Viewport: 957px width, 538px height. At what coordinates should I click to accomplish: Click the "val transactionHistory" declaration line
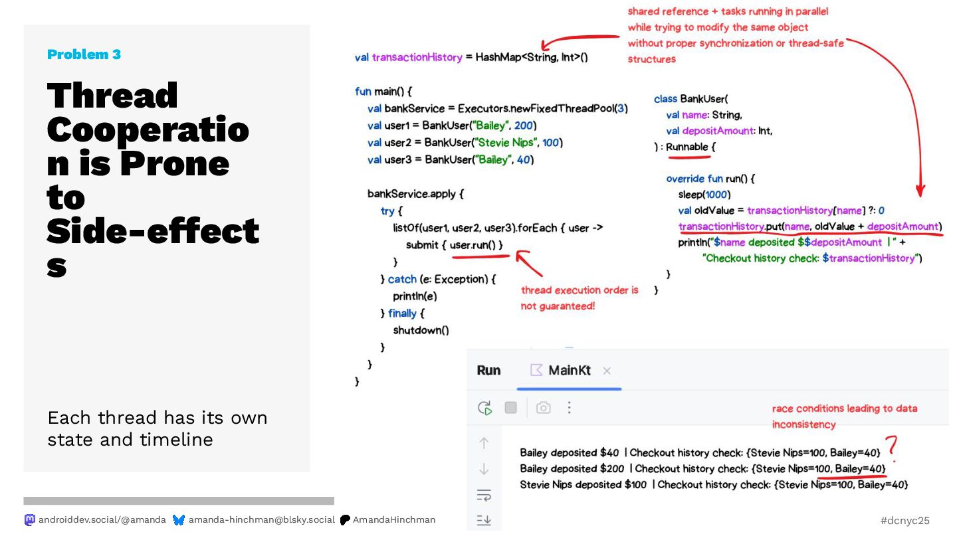[471, 57]
